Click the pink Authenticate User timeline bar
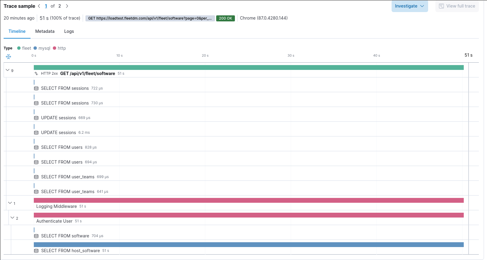 pos(249,215)
